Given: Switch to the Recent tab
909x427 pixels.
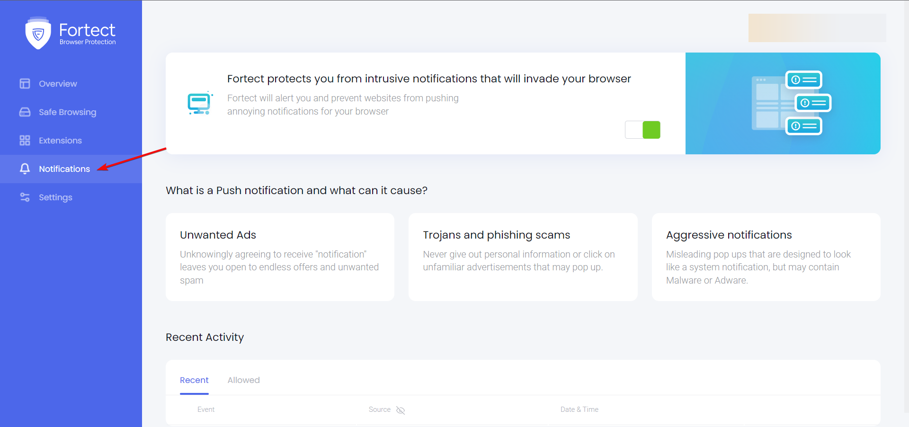Looking at the screenshot, I should coord(194,380).
